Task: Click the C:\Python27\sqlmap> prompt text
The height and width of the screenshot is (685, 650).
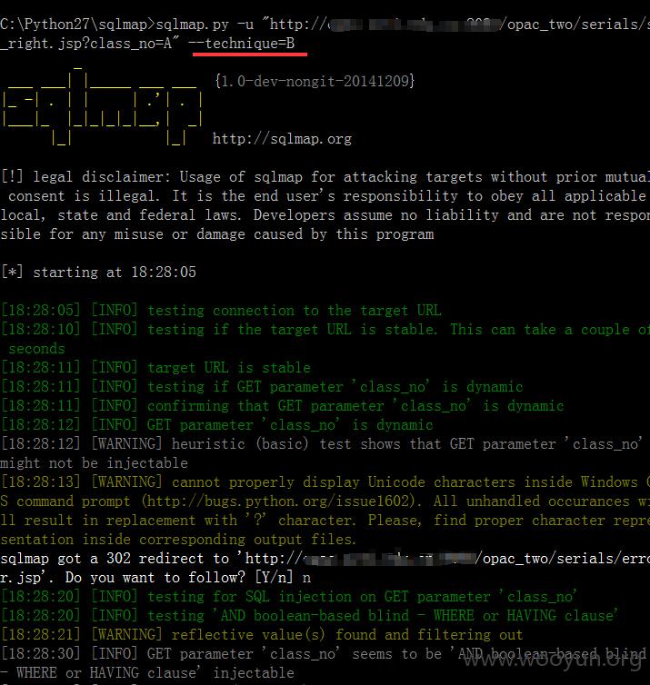Action: tap(78, 24)
